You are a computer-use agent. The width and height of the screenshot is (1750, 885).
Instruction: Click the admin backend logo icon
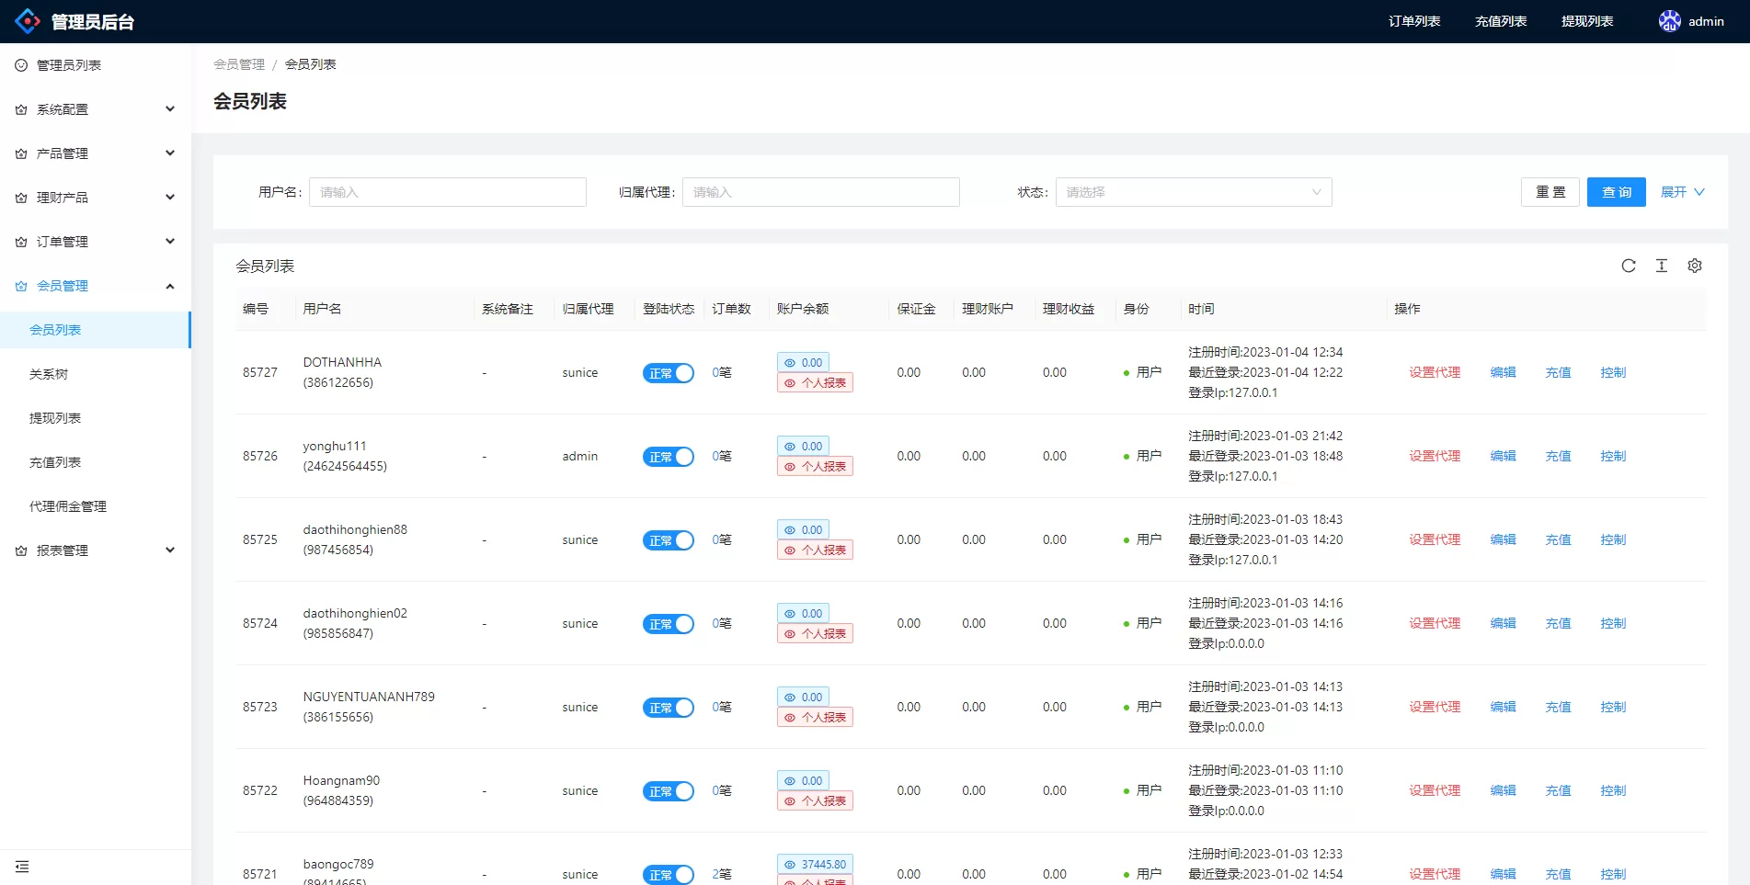[28, 21]
